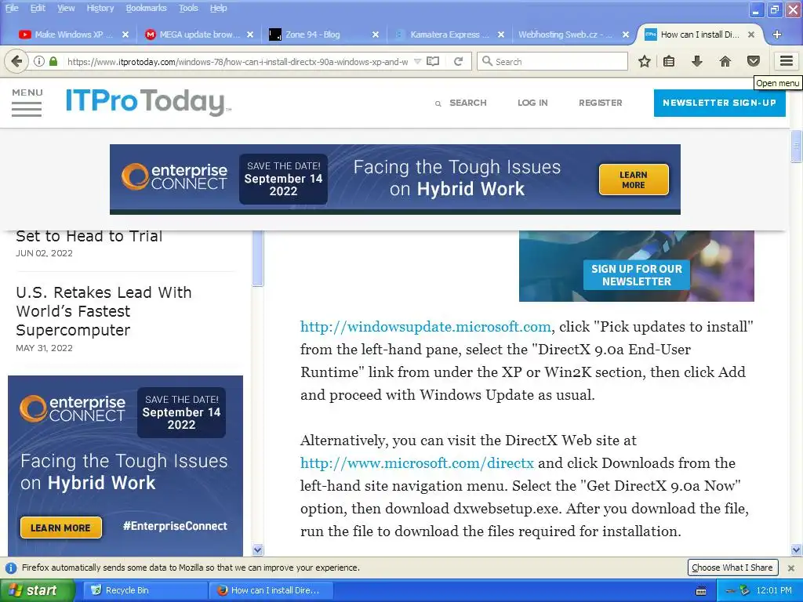Close the Zone 94 - Blog tab
The width and height of the screenshot is (803, 602).
pyautogui.click(x=376, y=34)
